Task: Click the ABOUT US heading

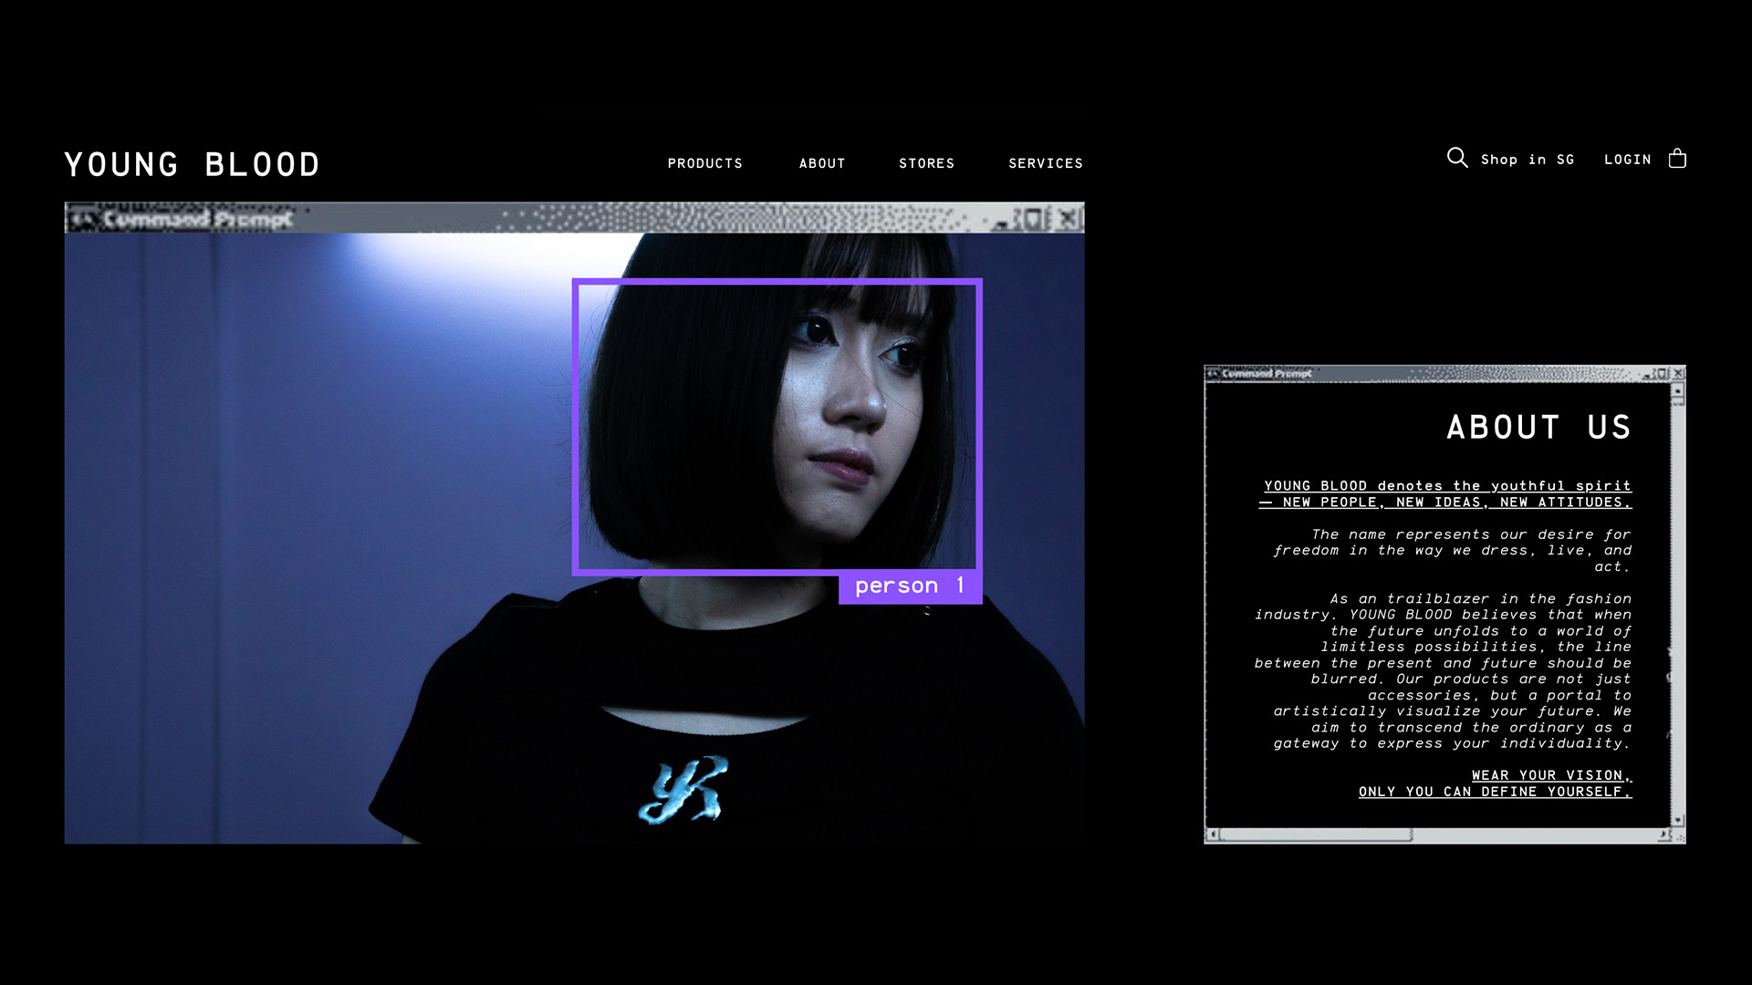Action: coord(1538,427)
